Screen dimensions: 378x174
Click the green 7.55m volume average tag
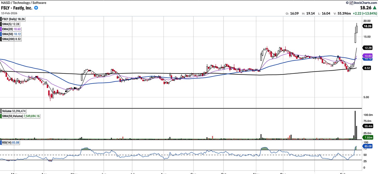pos(368,138)
